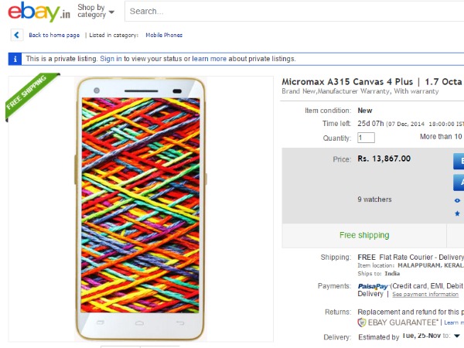Click the blue back arrow icon
Viewport: 464px width, 348px height.
[17, 35]
